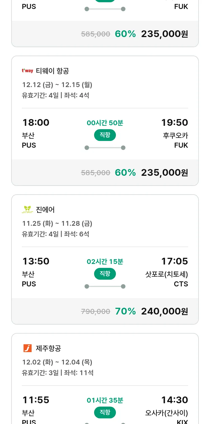Open the 제주항공 flight listing
The height and width of the screenshot is (424, 210).
click(48, 348)
